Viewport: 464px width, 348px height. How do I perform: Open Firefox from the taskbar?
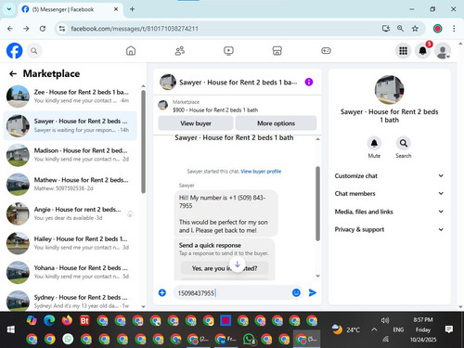pyautogui.click(x=67, y=320)
